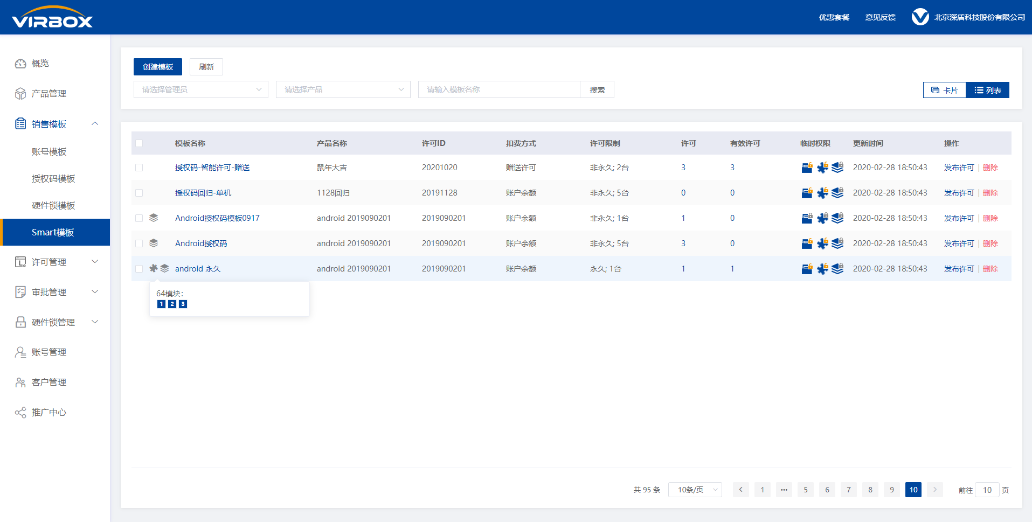Check the Android授权码模板0917 row checkbox

tap(139, 218)
